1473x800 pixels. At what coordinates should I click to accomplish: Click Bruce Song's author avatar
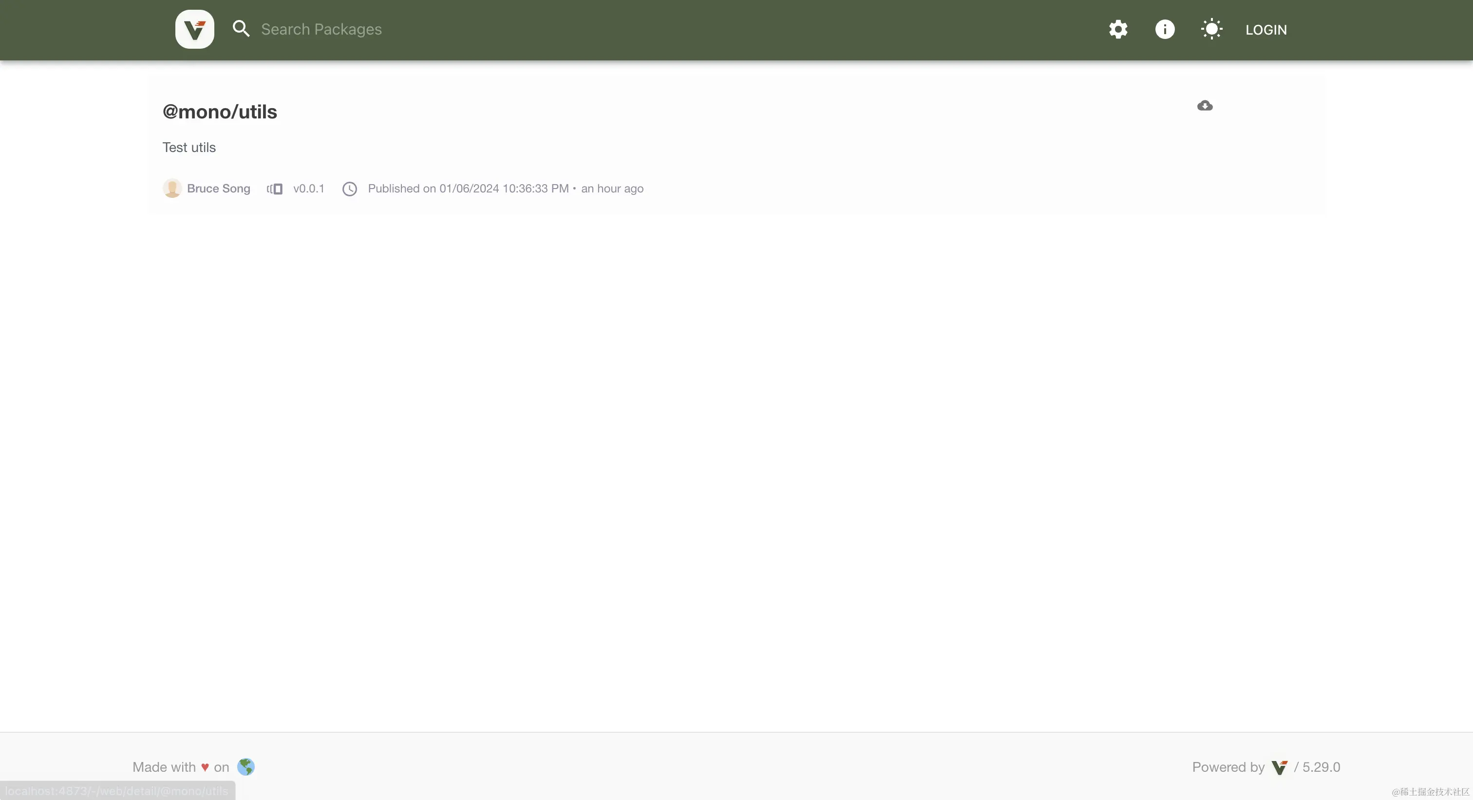(172, 189)
